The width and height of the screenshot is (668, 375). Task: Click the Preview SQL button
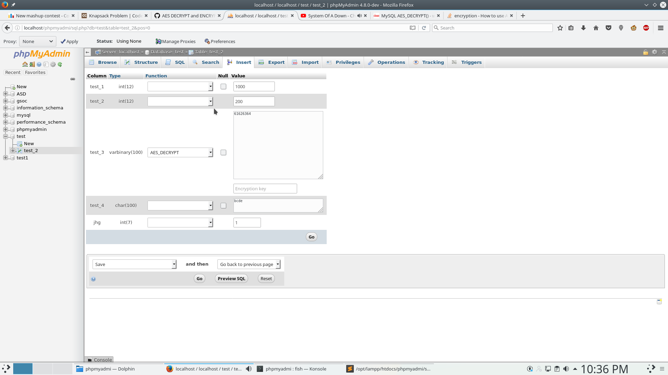231,278
